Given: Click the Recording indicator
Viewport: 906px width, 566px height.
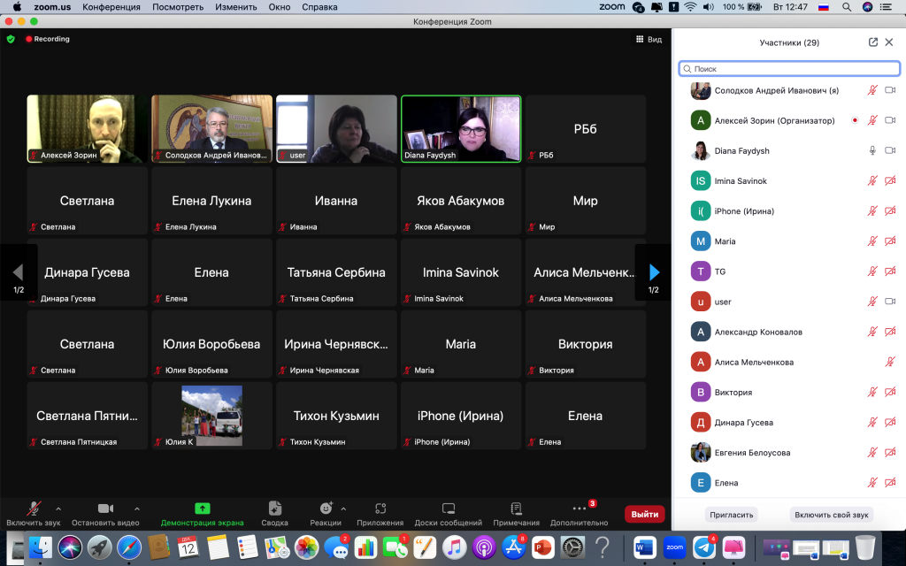Looking at the screenshot, I should 48,39.
